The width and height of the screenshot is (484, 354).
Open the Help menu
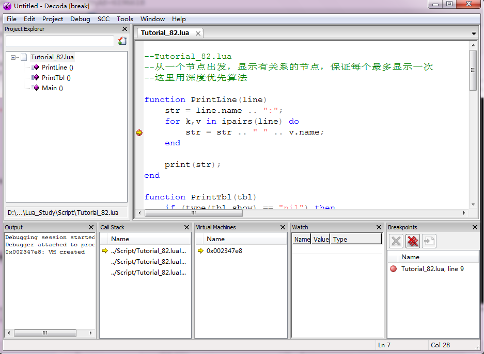click(x=179, y=19)
